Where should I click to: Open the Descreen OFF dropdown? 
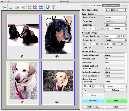[x=114, y=63]
